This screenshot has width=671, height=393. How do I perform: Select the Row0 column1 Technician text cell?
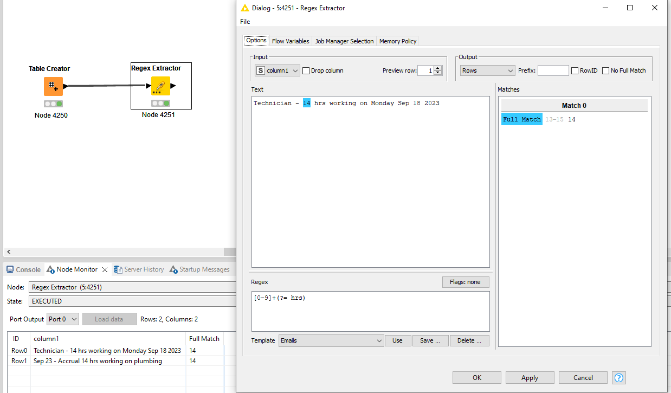(x=107, y=351)
